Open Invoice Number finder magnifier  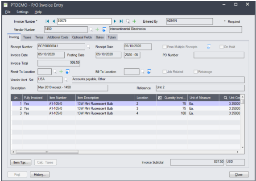click(128, 21)
